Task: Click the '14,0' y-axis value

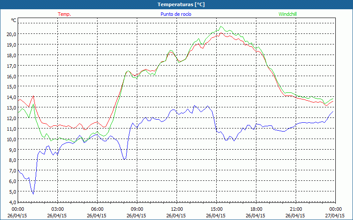Action: [x=11, y=97]
